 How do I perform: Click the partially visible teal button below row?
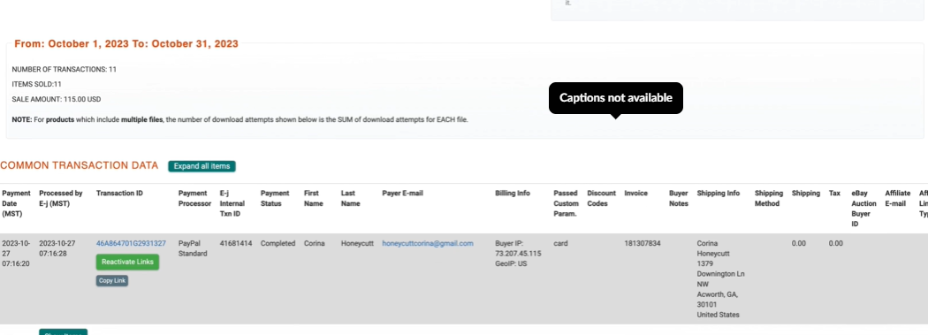point(64,332)
